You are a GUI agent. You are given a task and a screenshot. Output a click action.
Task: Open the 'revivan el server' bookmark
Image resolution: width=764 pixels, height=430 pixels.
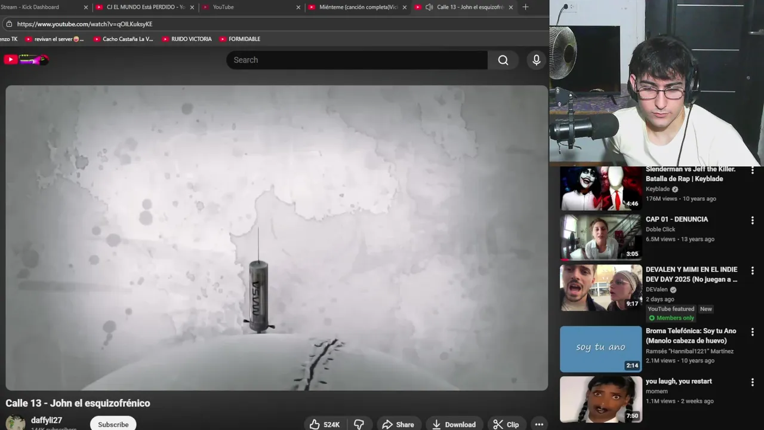click(54, 39)
